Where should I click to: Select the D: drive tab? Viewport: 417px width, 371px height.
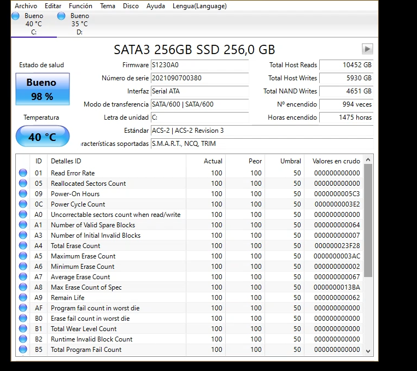coord(79,24)
